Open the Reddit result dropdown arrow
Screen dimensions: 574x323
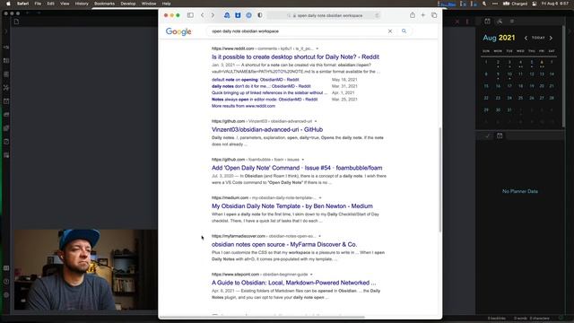[x=317, y=48]
